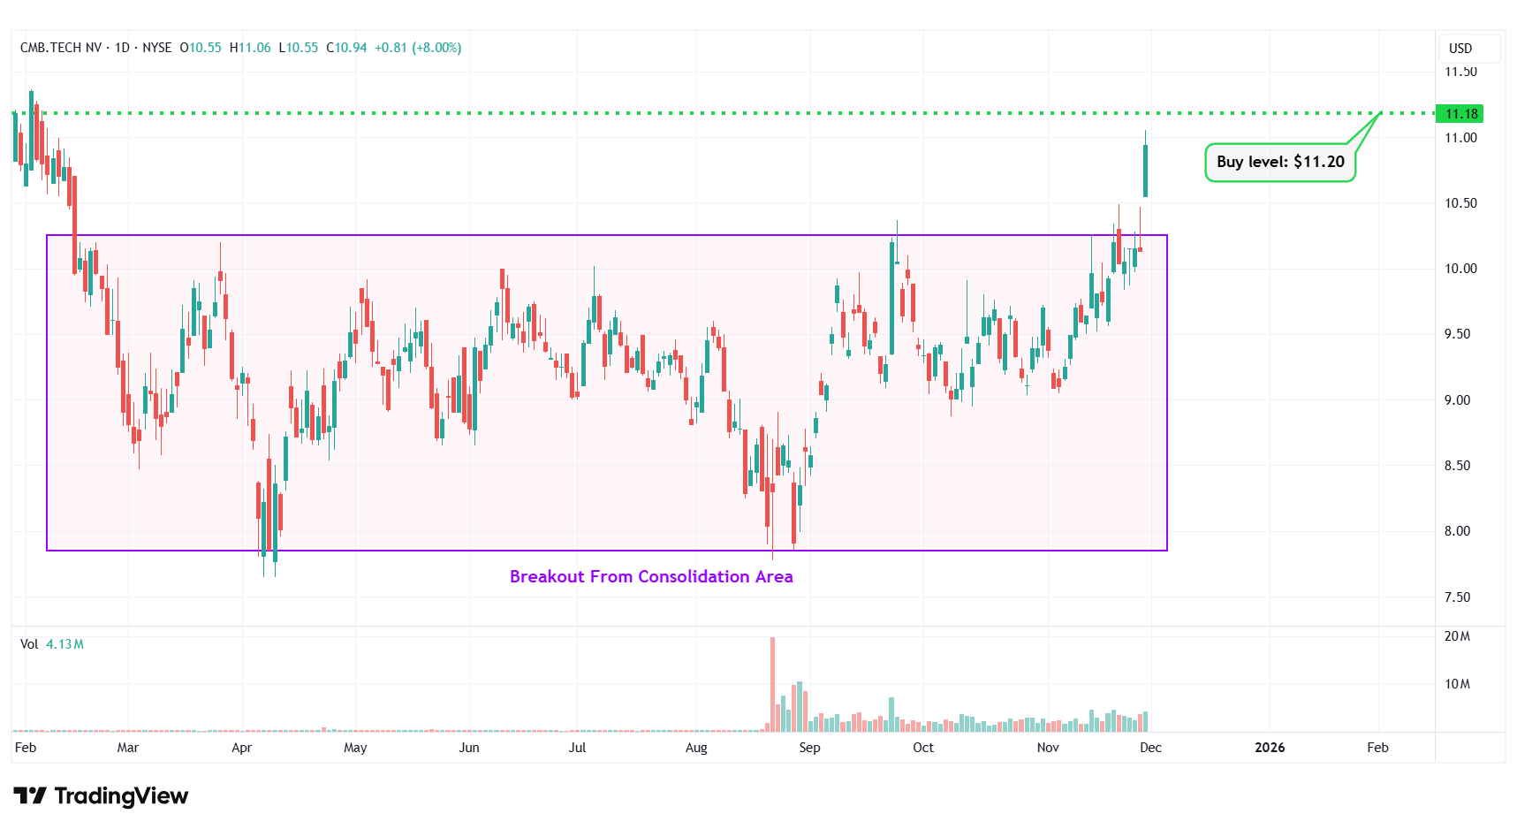The image size is (1517, 829).
Task: Click the 20M volume scale label
Action: click(1457, 636)
